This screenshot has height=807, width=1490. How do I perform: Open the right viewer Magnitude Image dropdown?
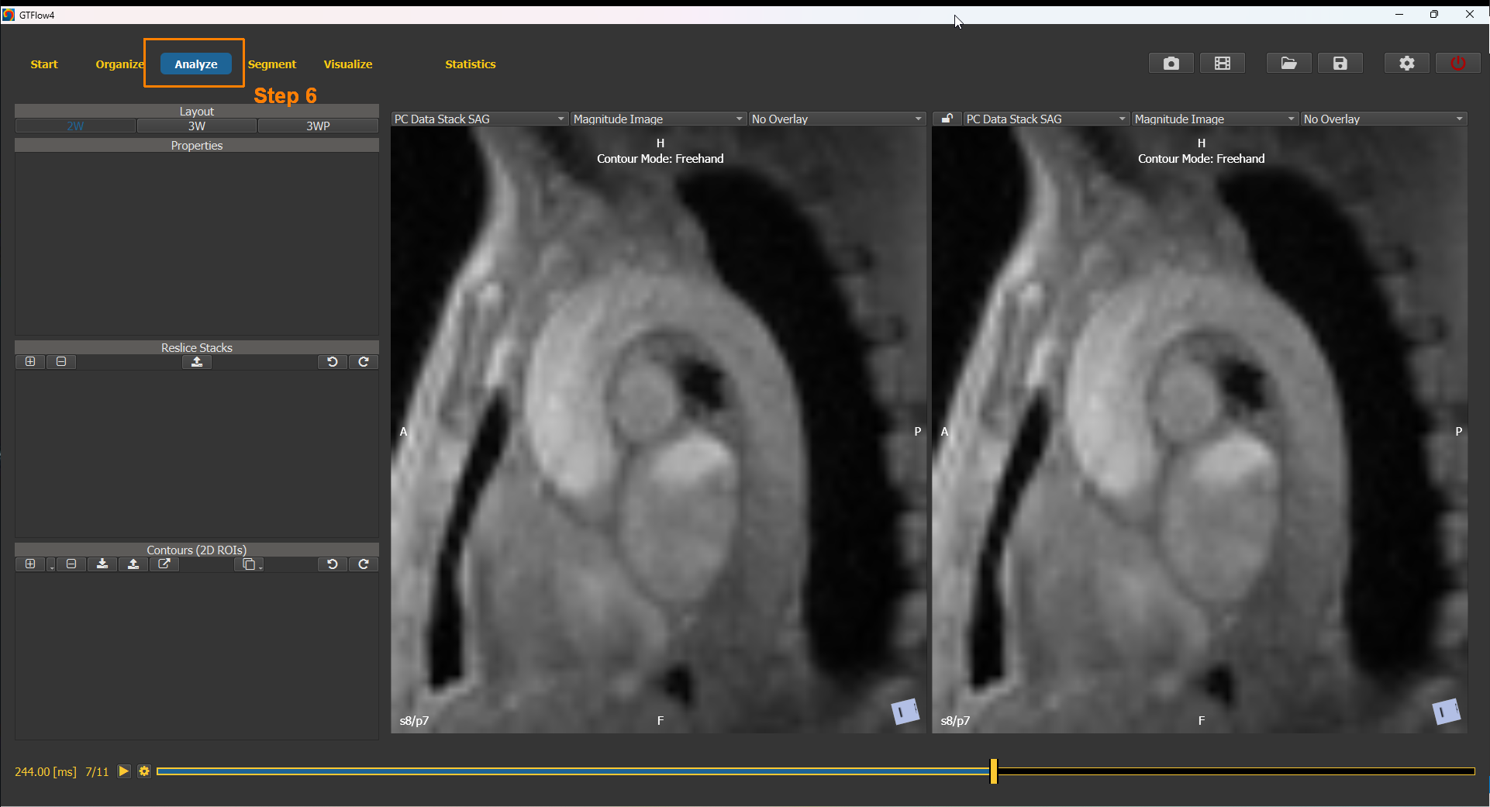tap(1215, 119)
